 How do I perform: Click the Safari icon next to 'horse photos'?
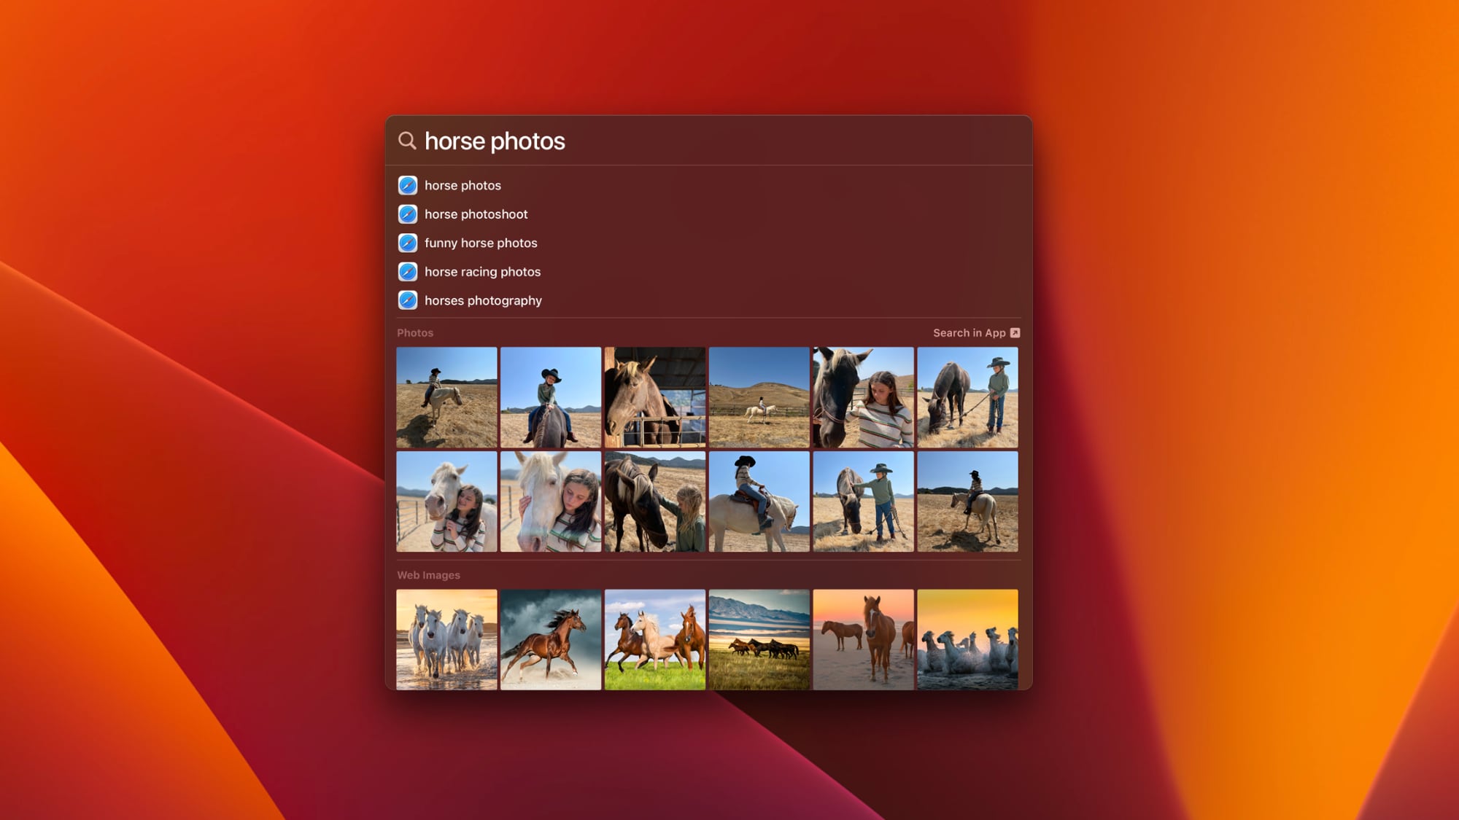[x=409, y=185]
